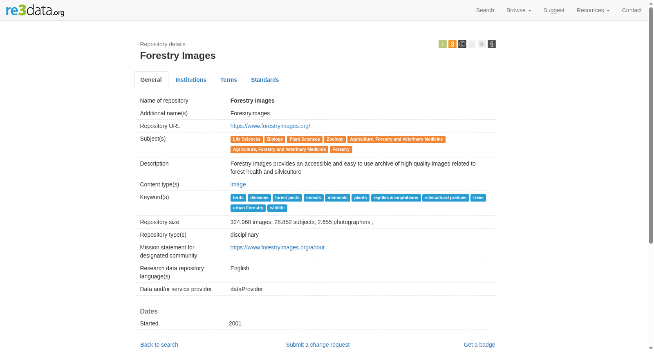Expand the Resources dropdown menu
The image size is (654, 352).
click(593, 10)
